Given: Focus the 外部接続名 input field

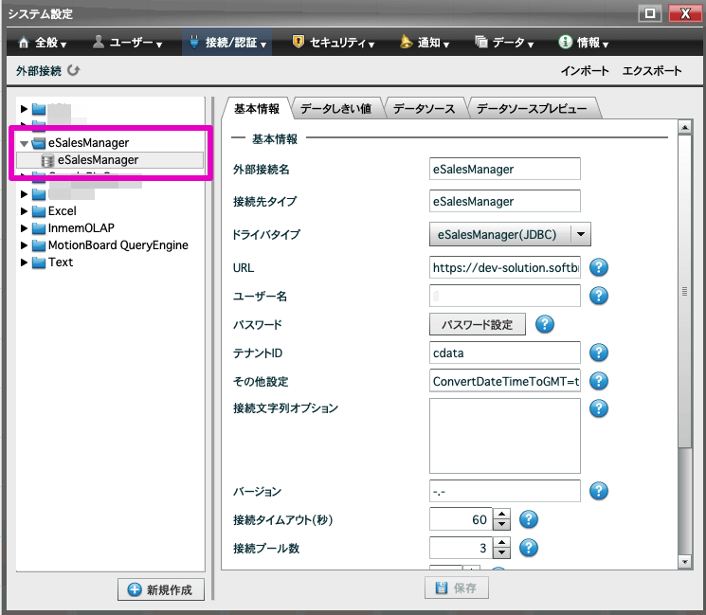Looking at the screenshot, I should 505,169.
